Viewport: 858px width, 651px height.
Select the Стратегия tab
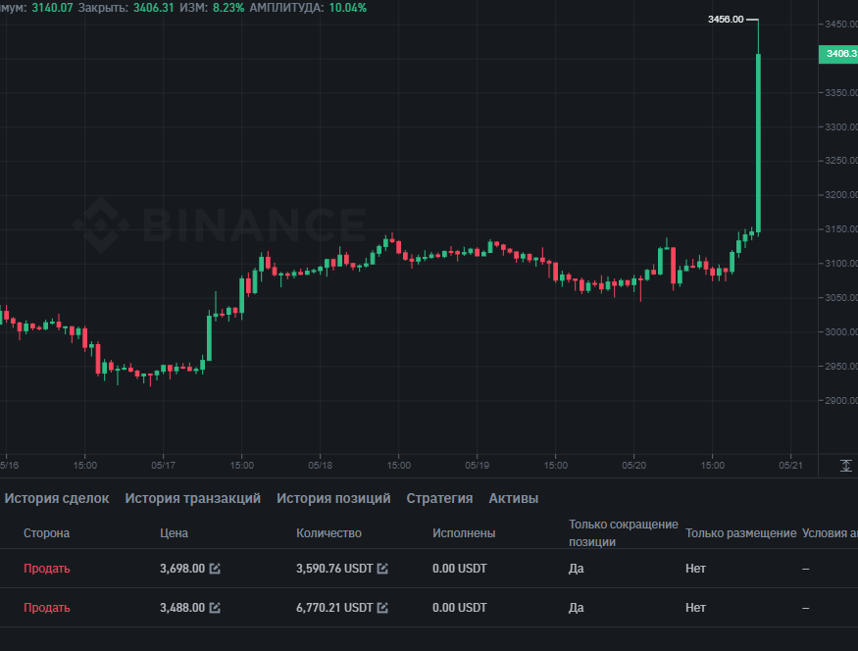439,498
